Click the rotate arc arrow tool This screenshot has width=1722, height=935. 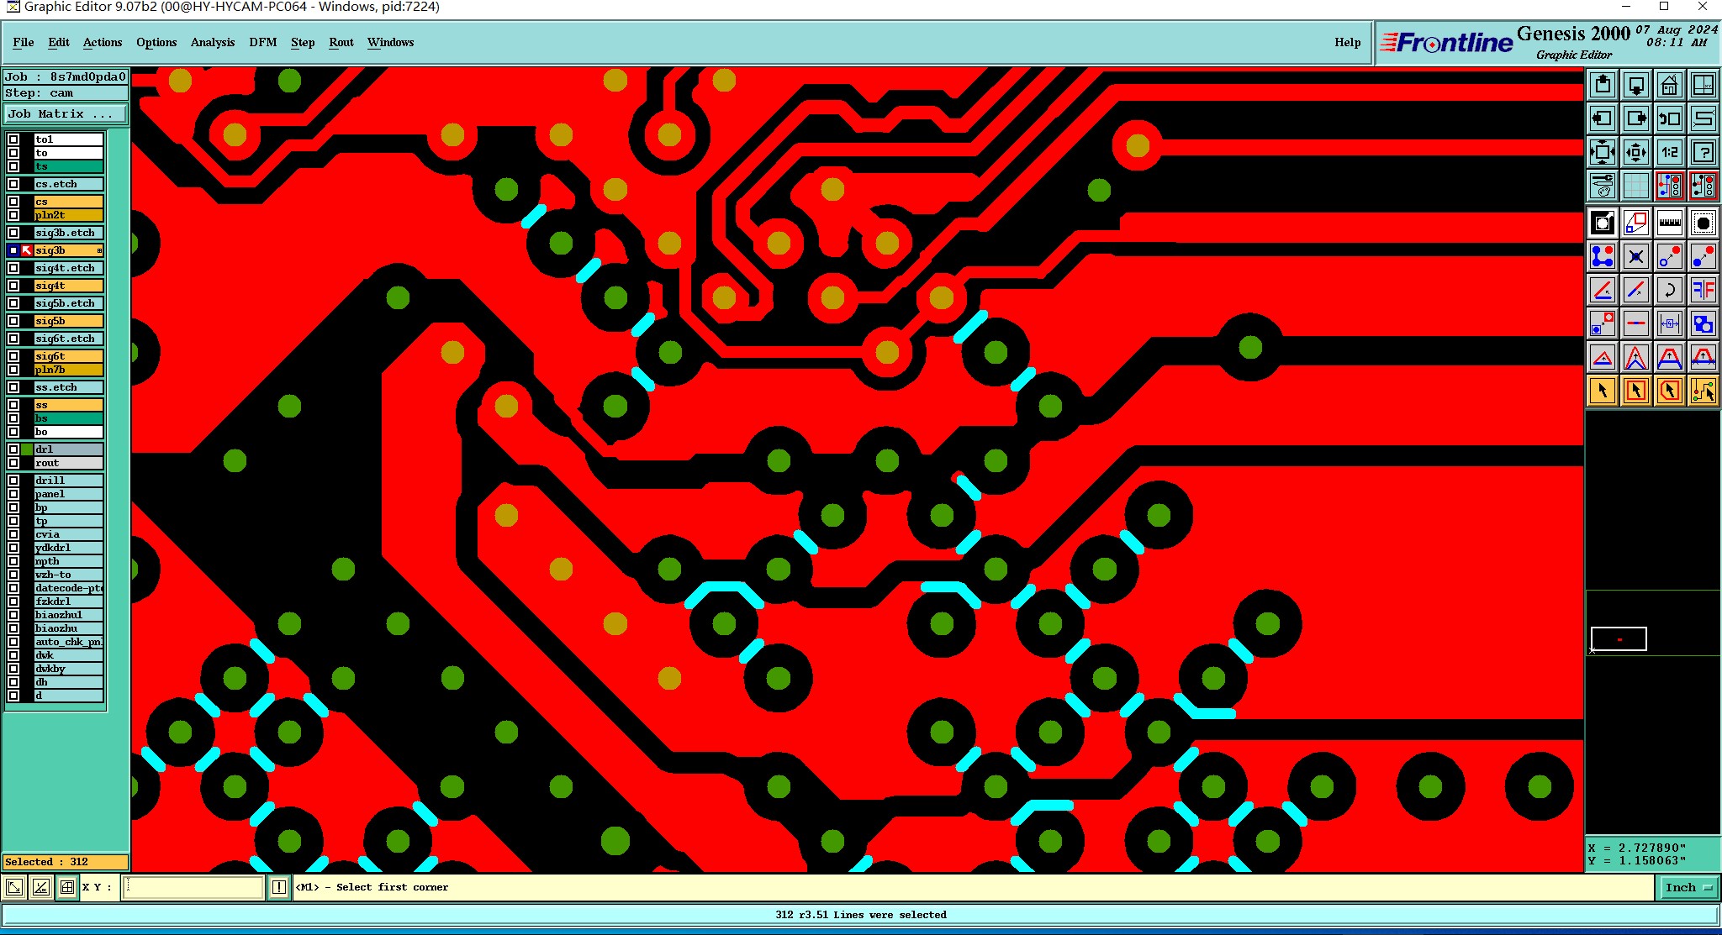click(x=1669, y=291)
